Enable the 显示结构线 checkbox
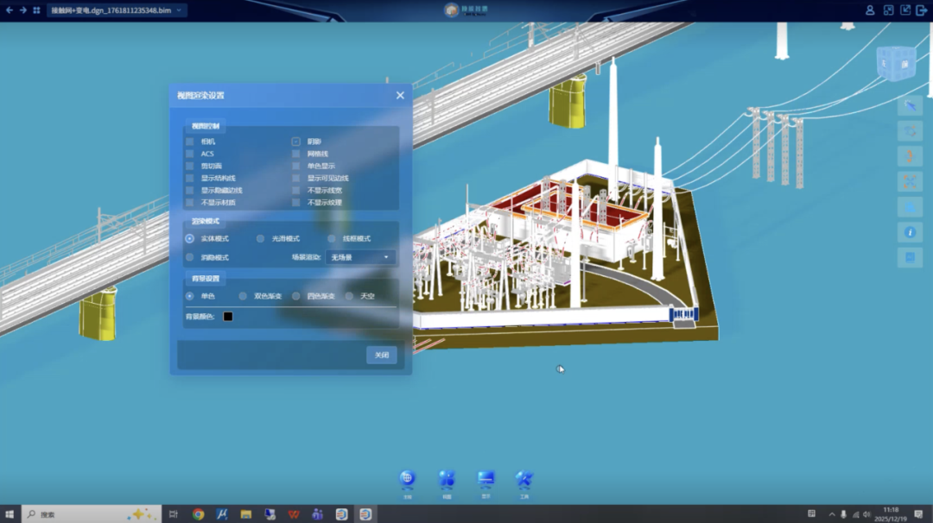This screenshot has height=523, width=933. pos(190,179)
